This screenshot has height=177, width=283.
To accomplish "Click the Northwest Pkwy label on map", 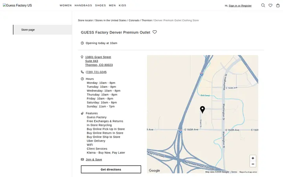I will [x=200, y=166].
